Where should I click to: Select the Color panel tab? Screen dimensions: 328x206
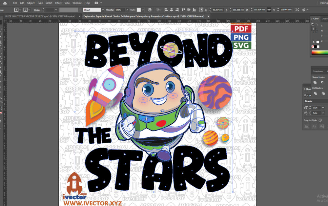click(316, 19)
